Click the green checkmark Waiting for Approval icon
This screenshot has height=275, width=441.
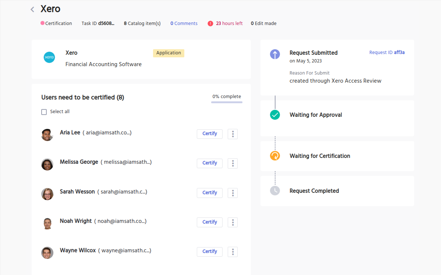click(x=275, y=115)
